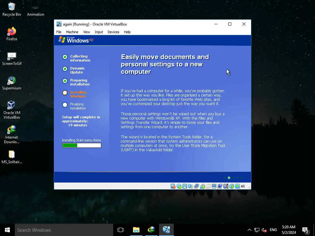Open the Recycle Bin desktop icon

12,10
